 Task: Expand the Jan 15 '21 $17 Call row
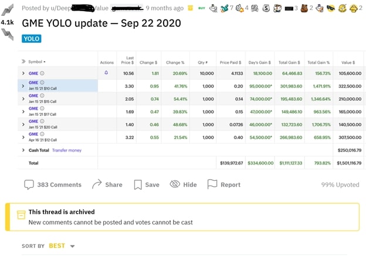23,112
